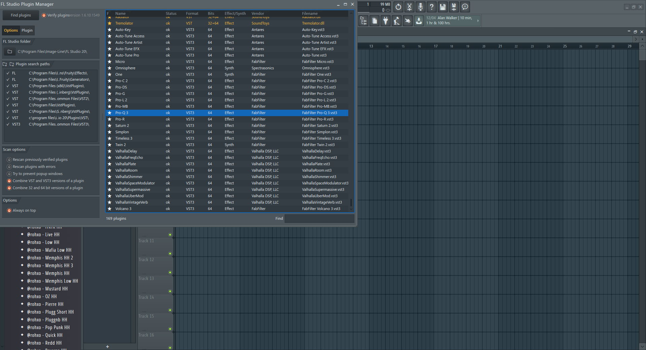Image resolution: width=646 pixels, height=350 pixels.
Task: Open the touch controller hand icon
Action: (x=408, y=21)
